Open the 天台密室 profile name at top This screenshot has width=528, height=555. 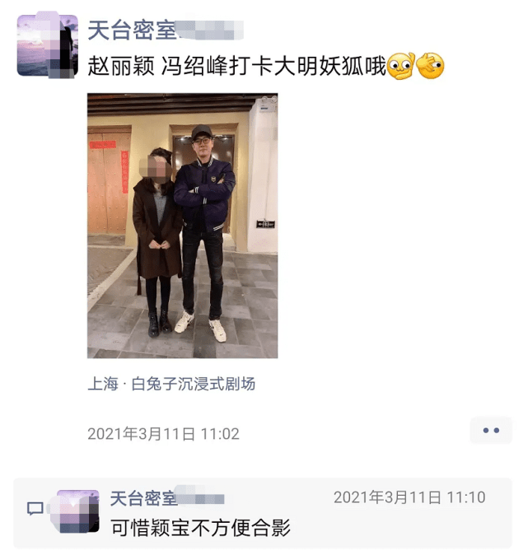pos(132,30)
